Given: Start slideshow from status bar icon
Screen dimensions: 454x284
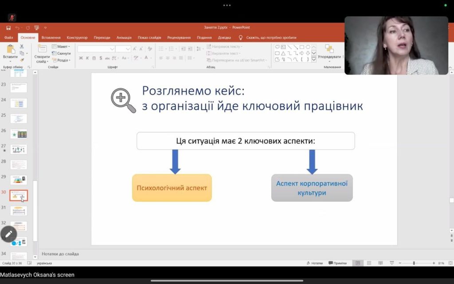Looking at the screenshot, I should tap(392, 263).
